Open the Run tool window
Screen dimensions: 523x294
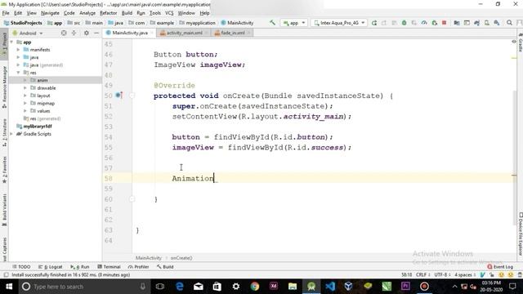point(80,267)
